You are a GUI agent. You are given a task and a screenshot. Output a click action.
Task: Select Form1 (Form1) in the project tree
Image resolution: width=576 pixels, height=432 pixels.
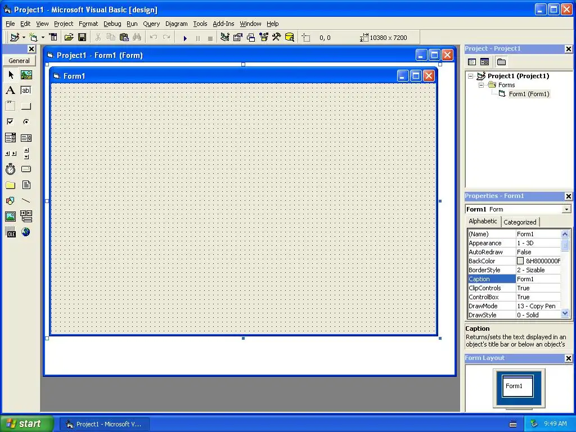pos(529,94)
